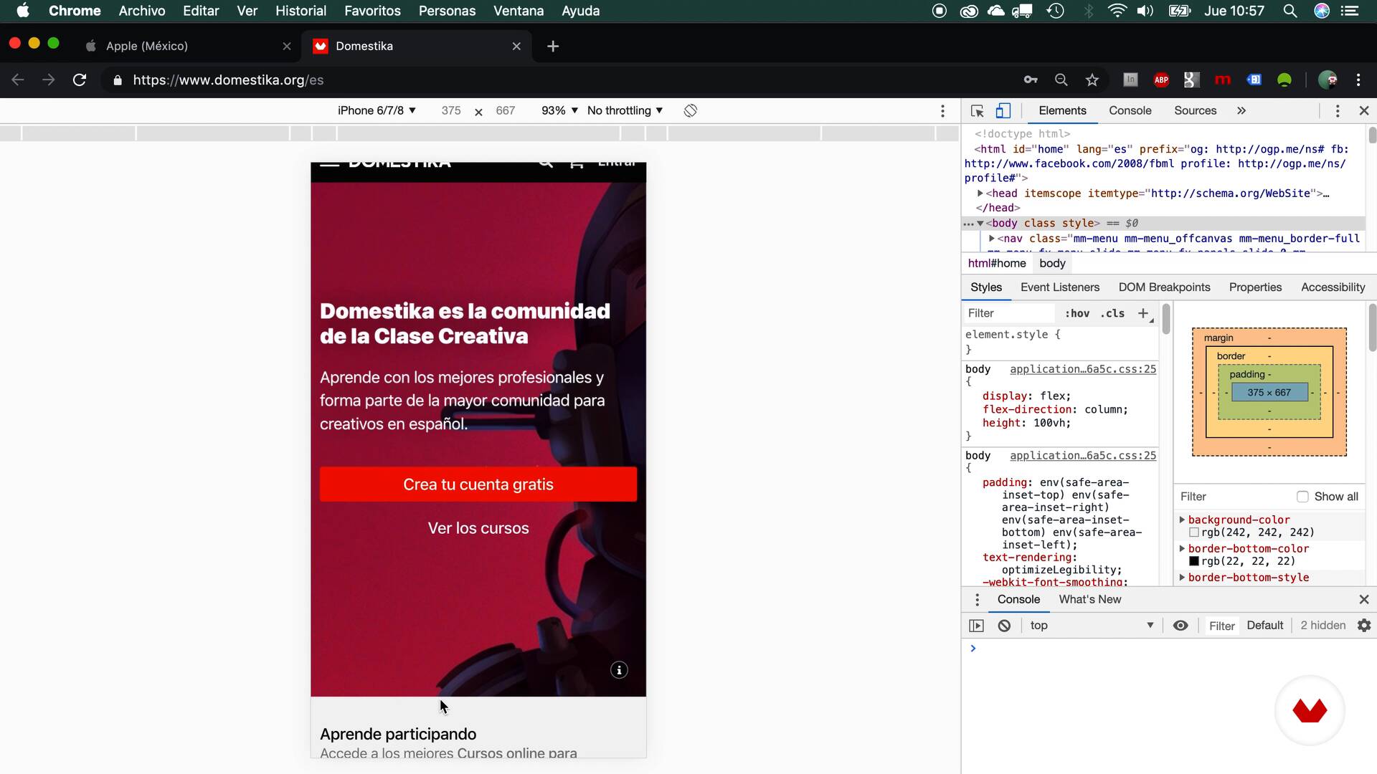Click the rgb(22, 22, 22) color swatch

click(1194, 561)
